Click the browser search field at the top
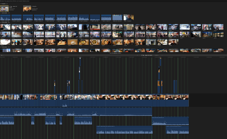 pos(15,1)
